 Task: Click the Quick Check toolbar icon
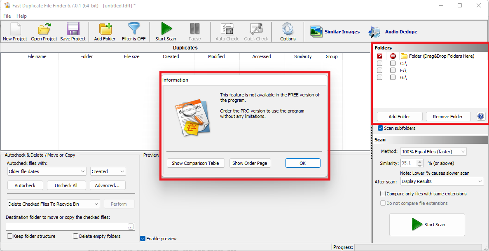click(256, 29)
